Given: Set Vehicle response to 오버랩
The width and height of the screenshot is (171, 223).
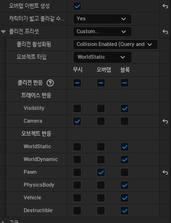Looking at the screenshot, I should pyautogui.click(x=101, y=198).
